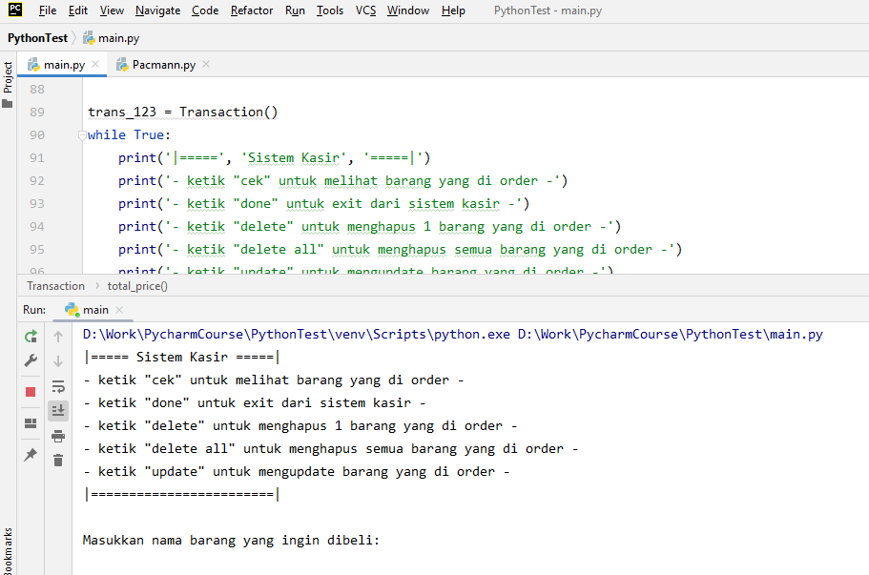Open the File menu
Viewport: 869px width, 575px height.
[x=48, y=10]
